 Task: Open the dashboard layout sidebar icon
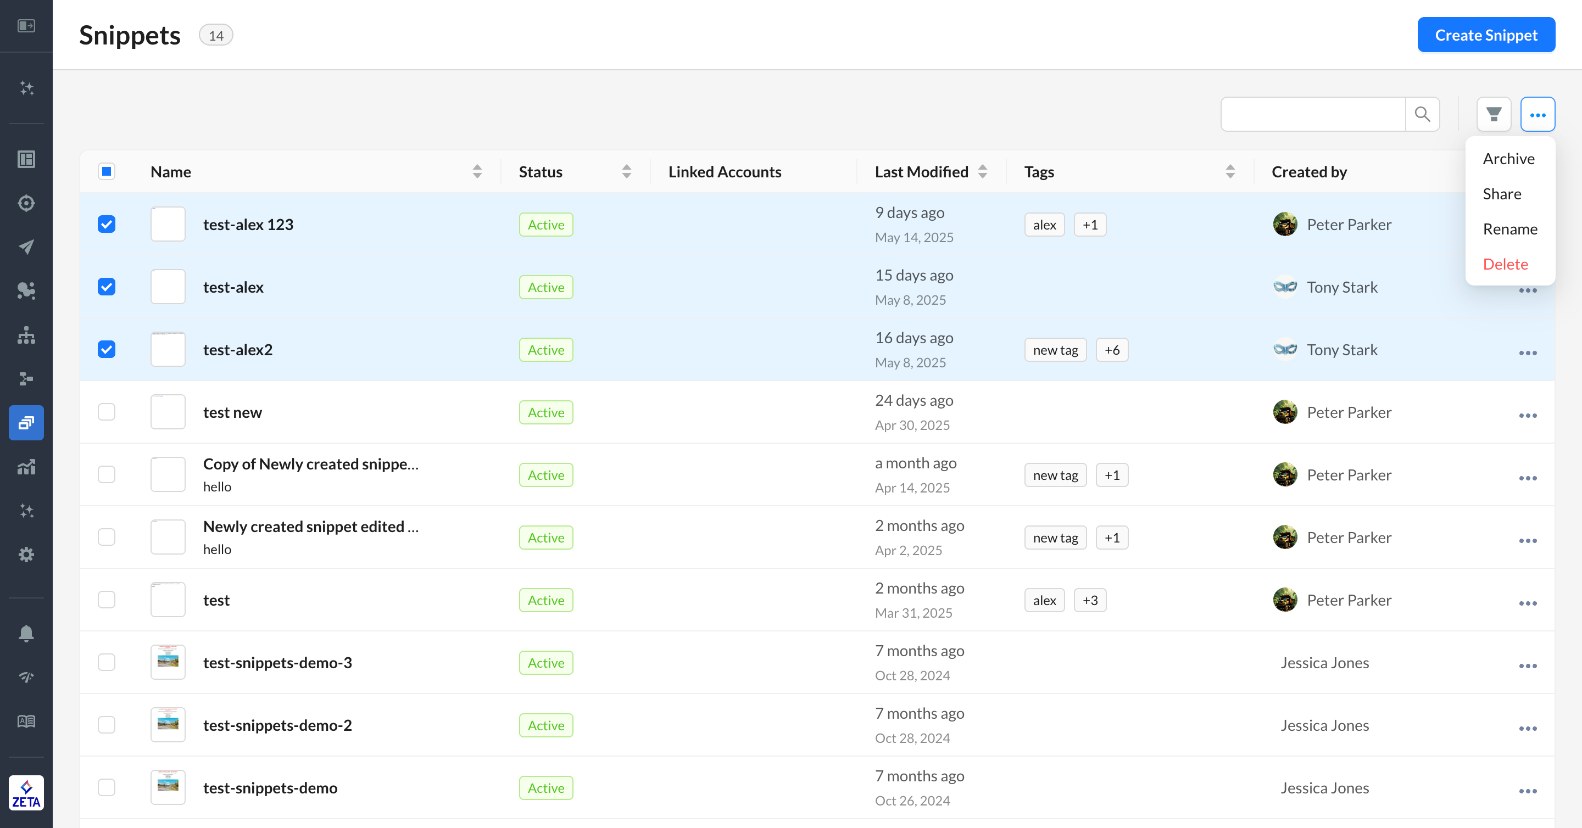[26, 159]
